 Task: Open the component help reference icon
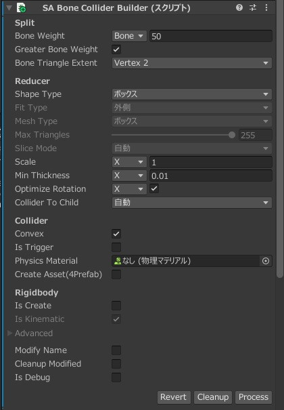point(239,7)
